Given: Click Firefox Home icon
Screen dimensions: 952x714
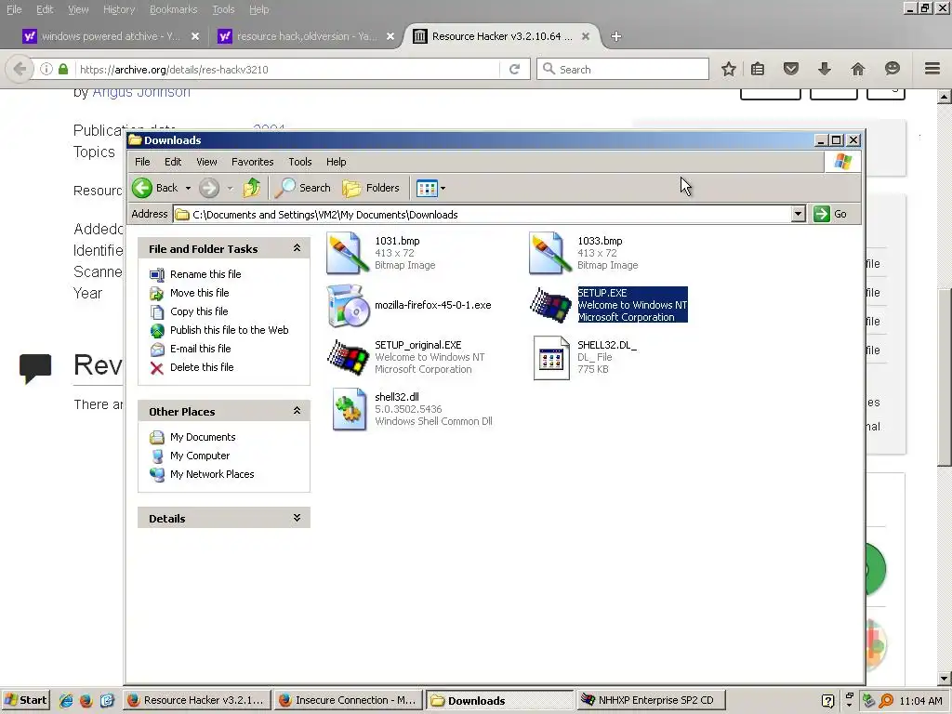Looking at the screenshot, I should tap(857, 69).
